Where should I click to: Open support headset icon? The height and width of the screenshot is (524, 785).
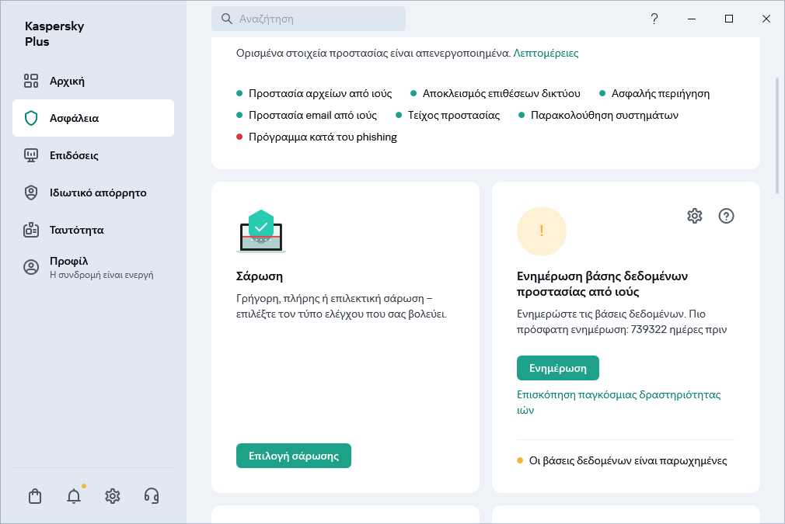(x=152, y=496)
